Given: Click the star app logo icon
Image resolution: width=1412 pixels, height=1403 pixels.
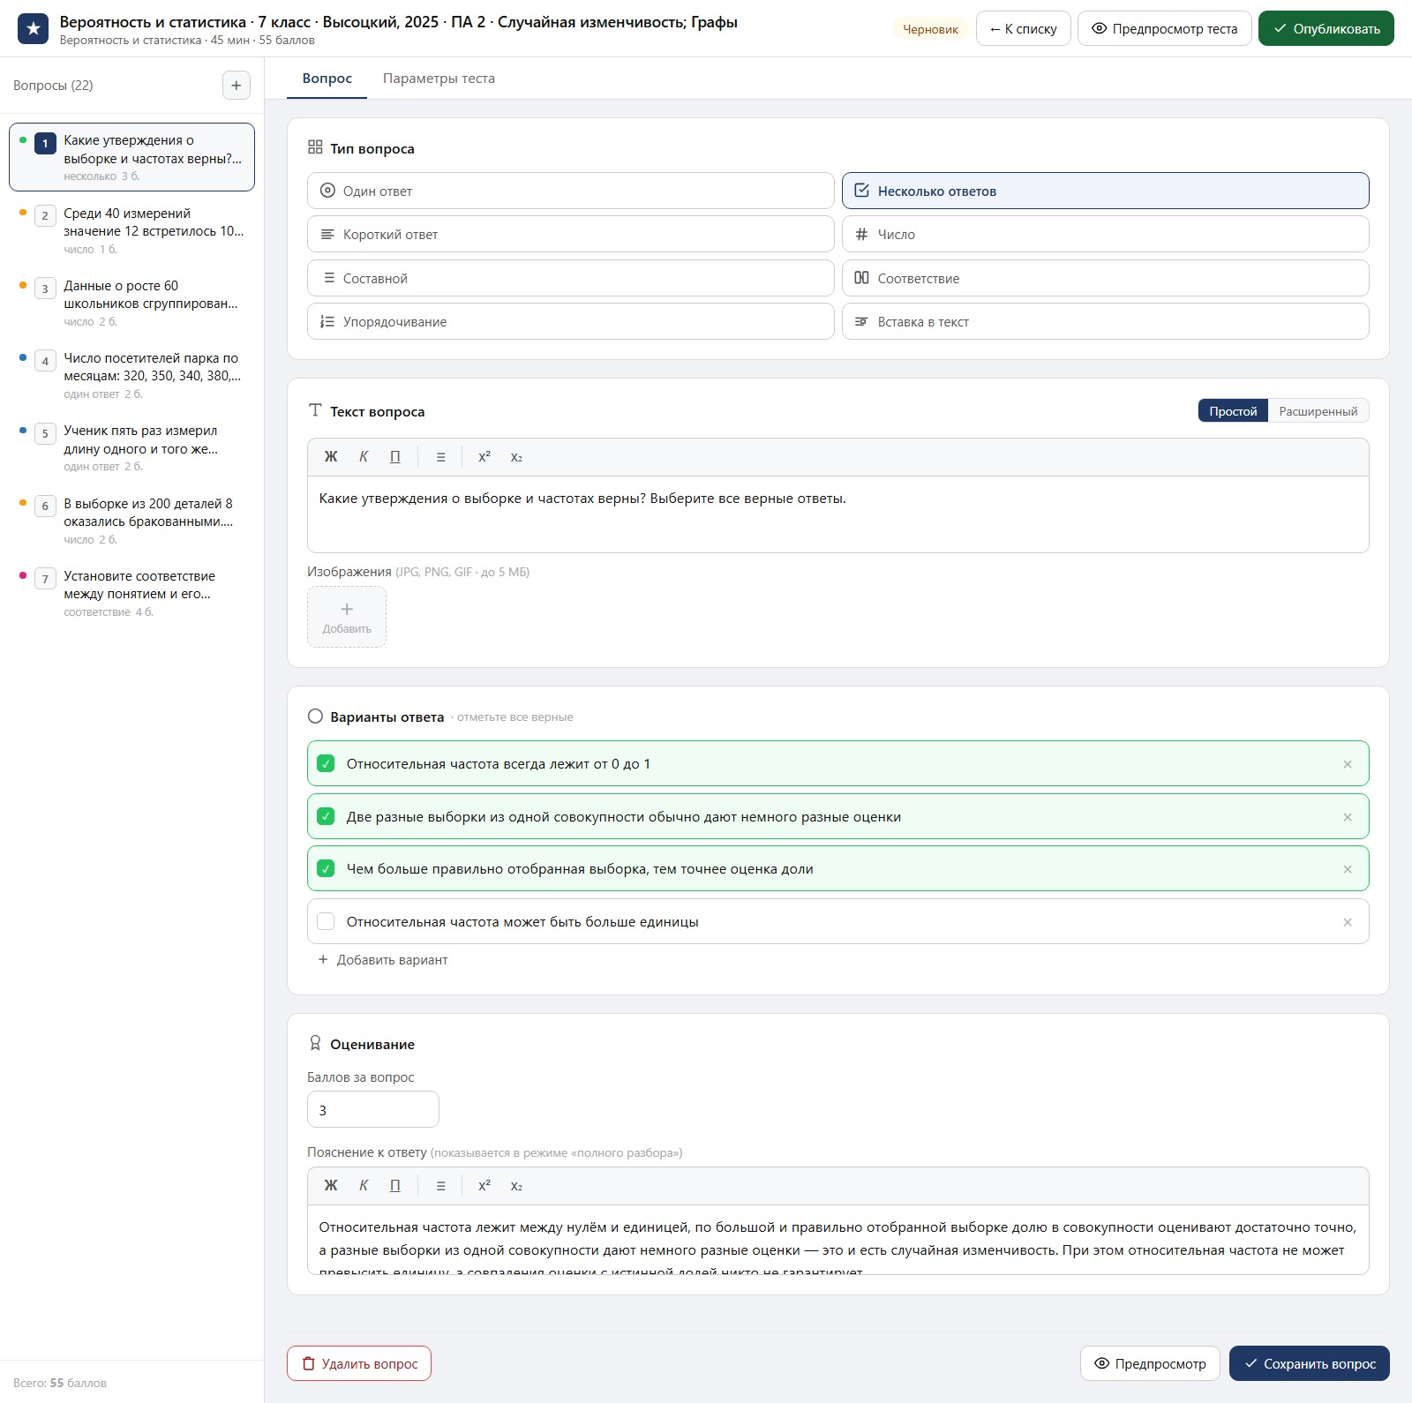Looking at the screenshot, I should coord(34,29).
